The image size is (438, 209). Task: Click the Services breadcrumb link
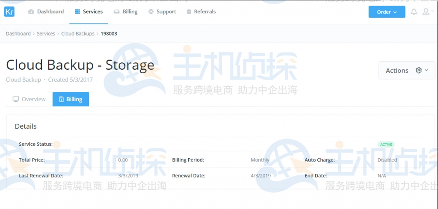pos(46,34)
